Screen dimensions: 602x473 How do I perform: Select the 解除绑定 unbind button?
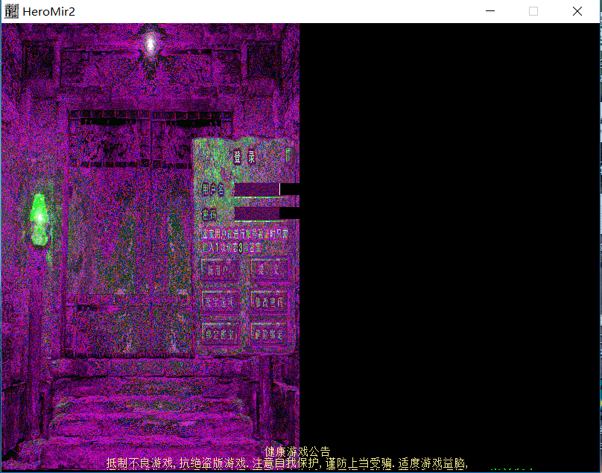coord(268,333)
